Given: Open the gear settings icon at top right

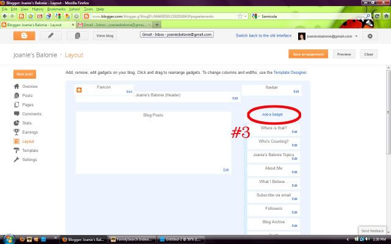Looking at the screenshot, I should [370, 36].
